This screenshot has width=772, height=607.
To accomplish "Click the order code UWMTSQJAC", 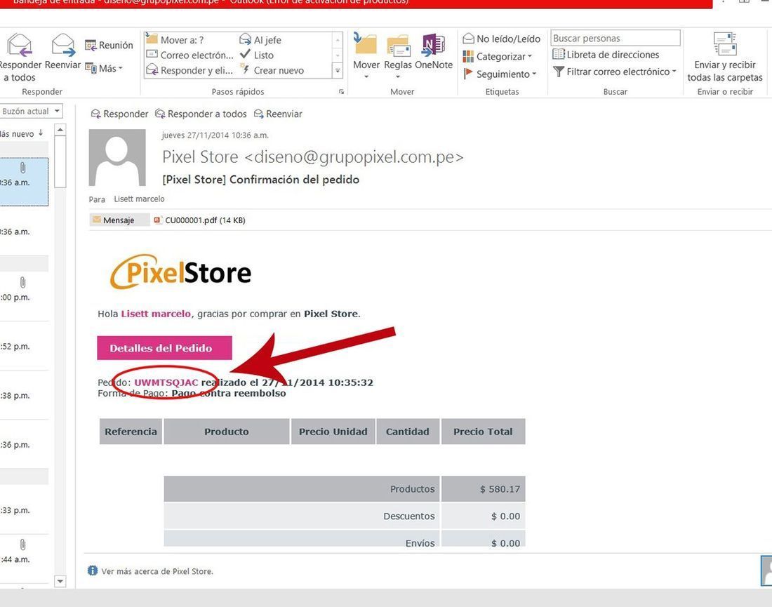I will pos(166,382).
